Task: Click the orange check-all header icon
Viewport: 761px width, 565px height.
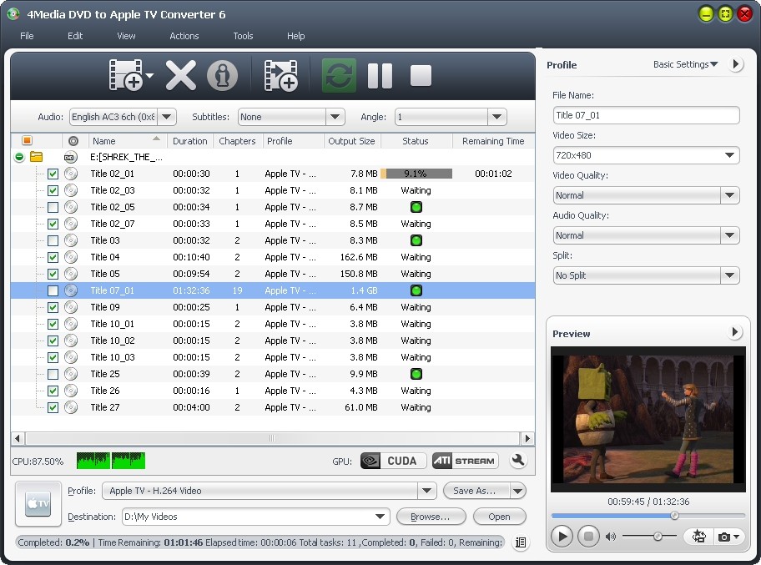Action: [28, 140]
